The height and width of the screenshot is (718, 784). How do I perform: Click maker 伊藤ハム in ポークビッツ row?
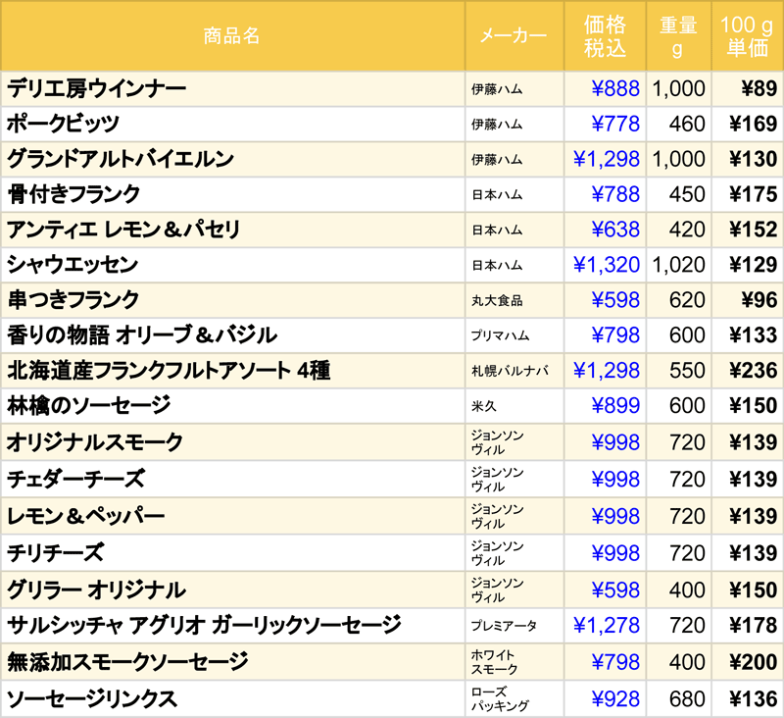[497, 125]
